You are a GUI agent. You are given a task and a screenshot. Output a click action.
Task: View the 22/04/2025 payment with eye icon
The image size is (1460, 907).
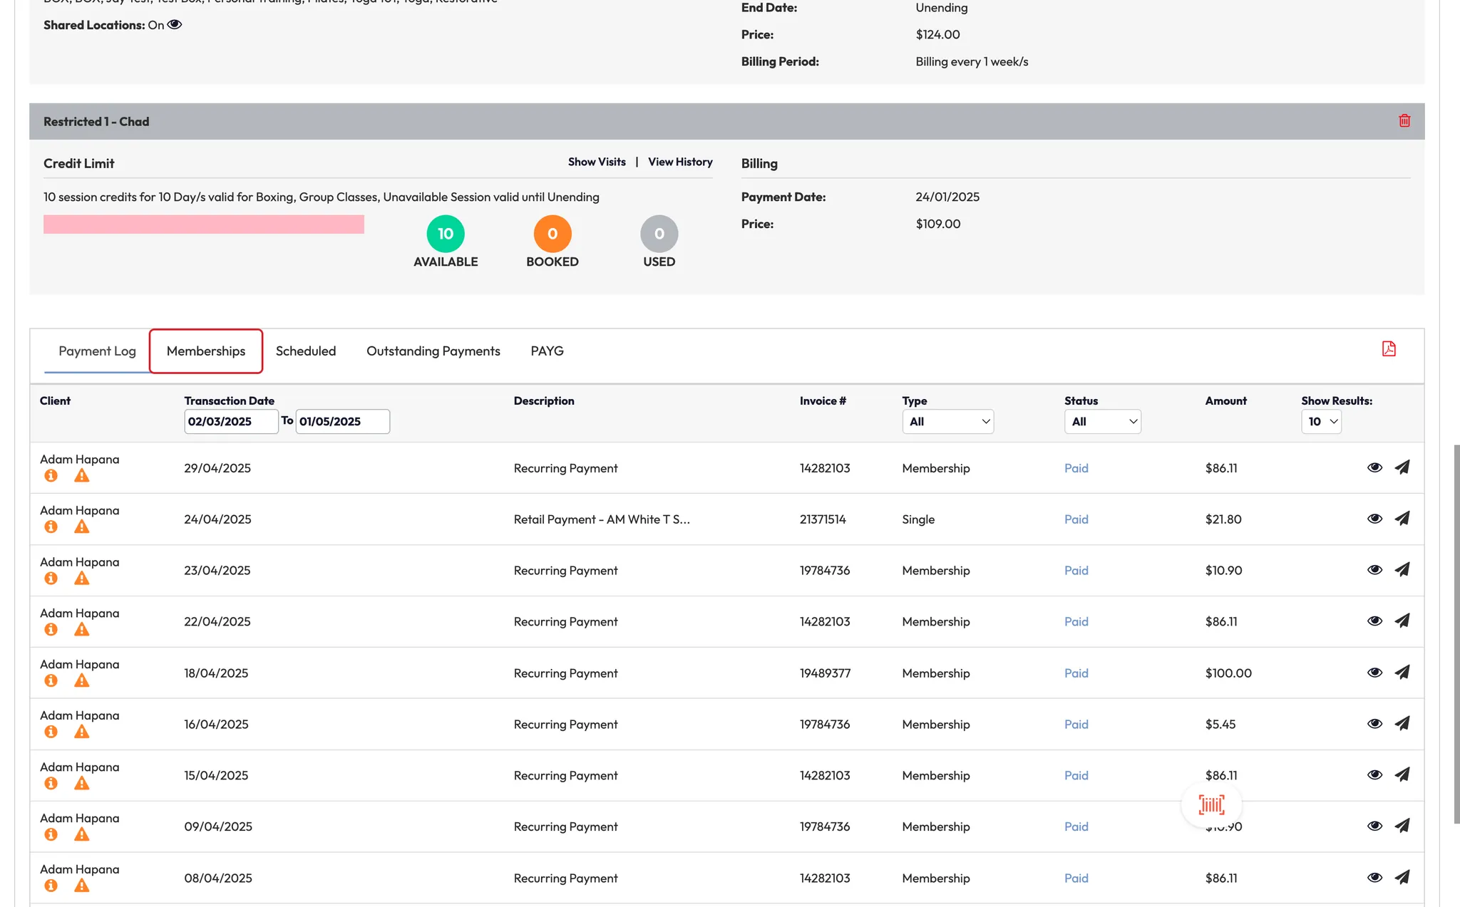coord(1374,621)
